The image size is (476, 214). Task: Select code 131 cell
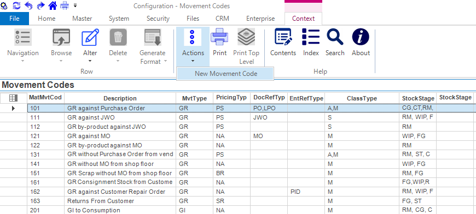[45, 154]
